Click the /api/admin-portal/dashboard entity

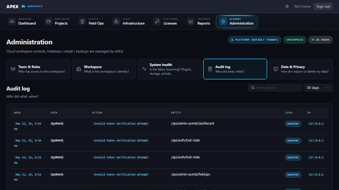[193, 123]
